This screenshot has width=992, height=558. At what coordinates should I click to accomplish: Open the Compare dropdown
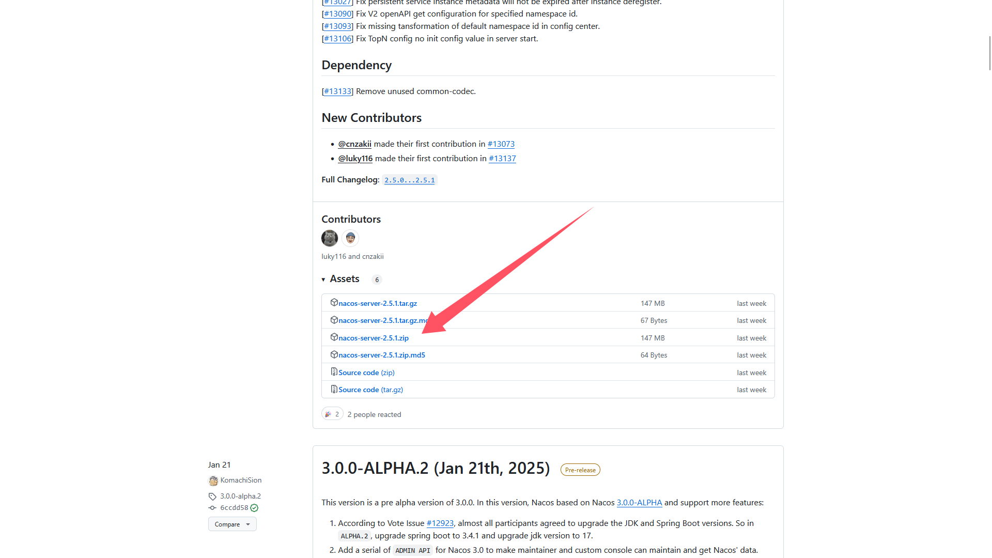pyautogui.click(x=233, y=524)
